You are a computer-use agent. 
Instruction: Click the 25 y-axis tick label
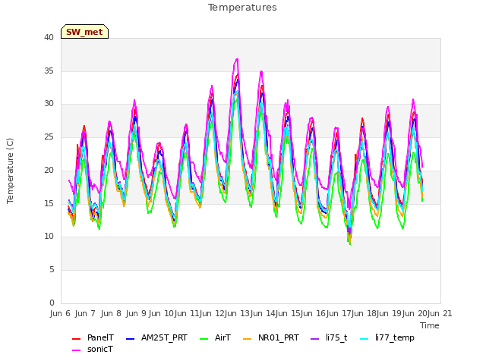point(49,136)
